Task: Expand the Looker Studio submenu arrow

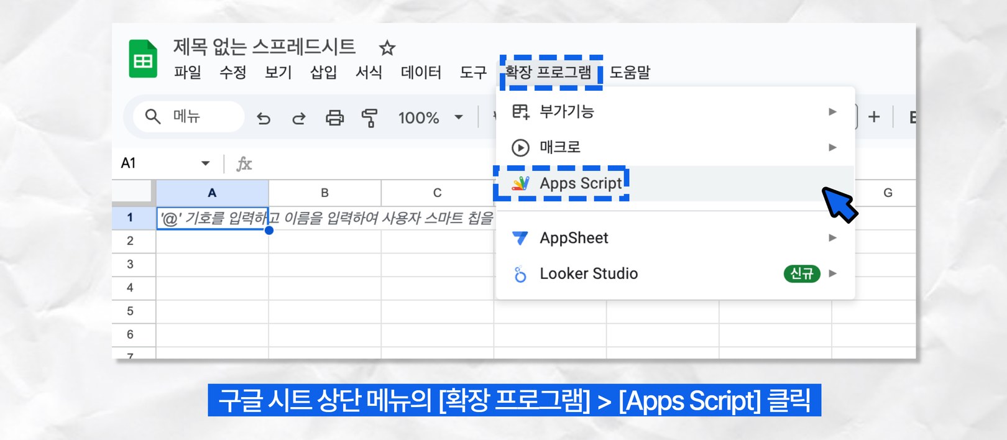Action: 832,273
